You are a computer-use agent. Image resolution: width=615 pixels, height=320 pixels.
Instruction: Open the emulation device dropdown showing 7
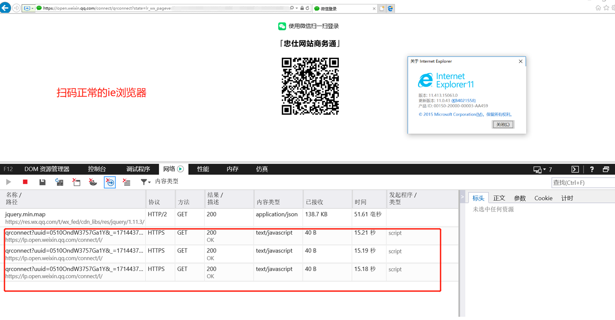click(x=543, y=170)
